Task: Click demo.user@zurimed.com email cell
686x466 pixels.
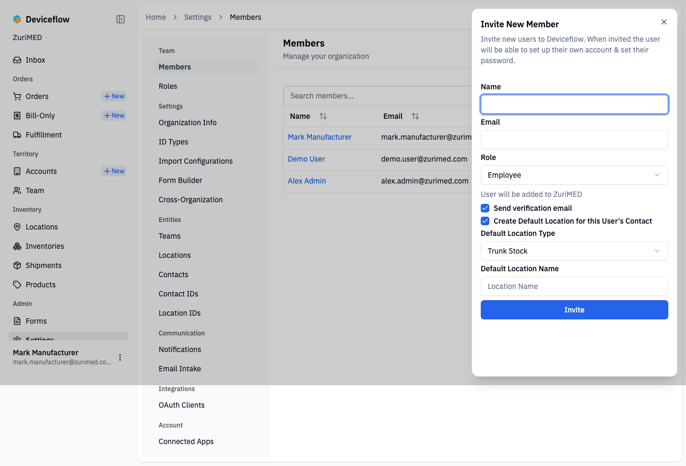Action: (424, 159)
